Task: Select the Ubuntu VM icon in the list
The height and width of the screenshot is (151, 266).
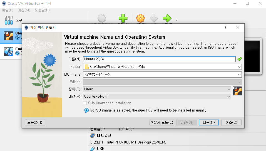Action: point(9,36)
